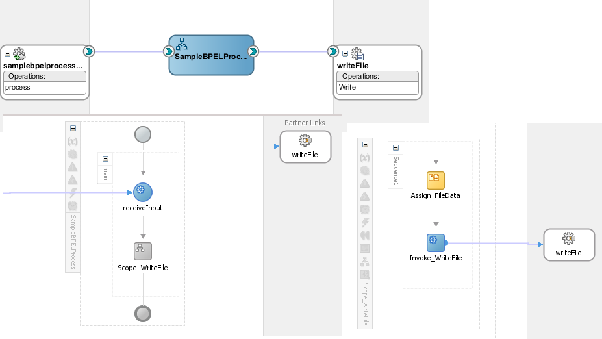The height and width of the screenshot is (339, 602).
Task: Click the Assign_FileData label
Action: (x=435, y=195)
